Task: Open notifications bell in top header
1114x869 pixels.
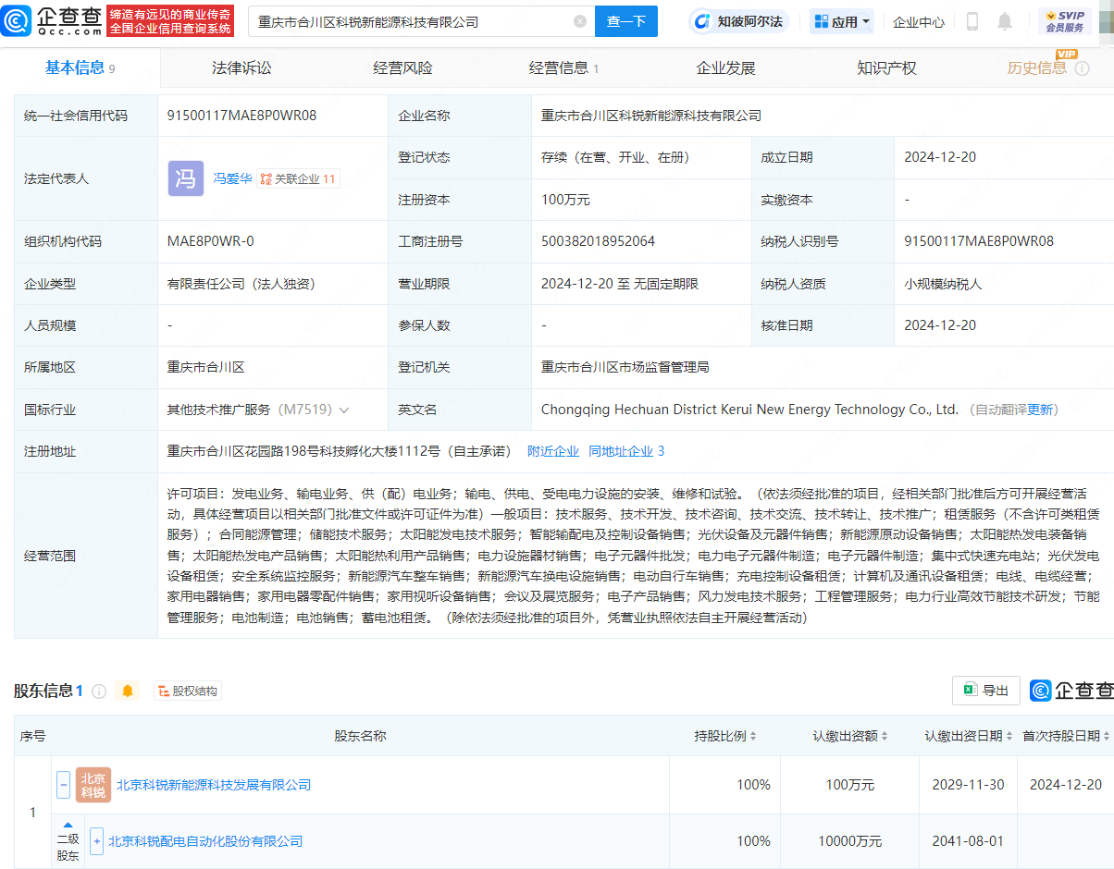Action: [x=1005, y=21]
